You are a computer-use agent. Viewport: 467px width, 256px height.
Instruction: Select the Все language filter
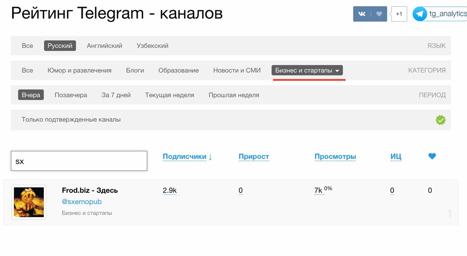(27, 46)
